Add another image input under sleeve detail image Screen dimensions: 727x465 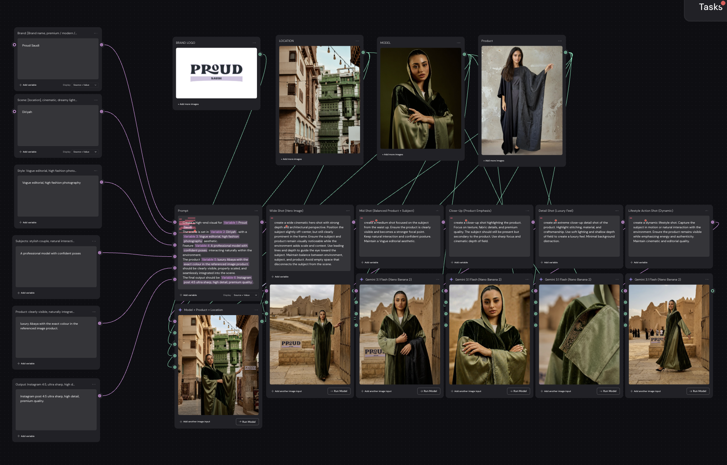(555, 391)
